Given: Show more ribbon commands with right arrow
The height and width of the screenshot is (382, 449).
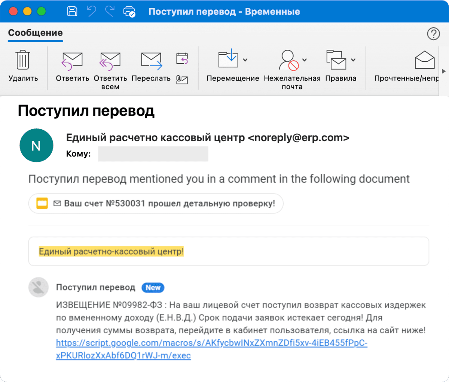Looking at the screenshot, I should 444,71.
